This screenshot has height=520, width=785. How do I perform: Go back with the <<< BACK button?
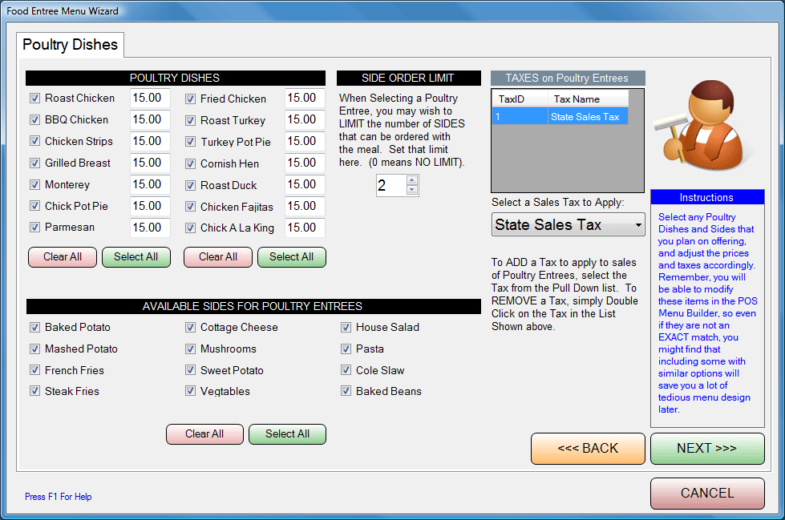click(x=588, y=449)
